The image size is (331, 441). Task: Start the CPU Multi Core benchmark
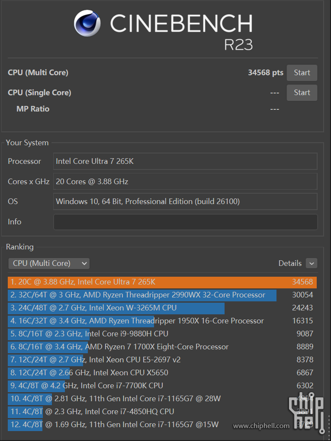(302, 73)
